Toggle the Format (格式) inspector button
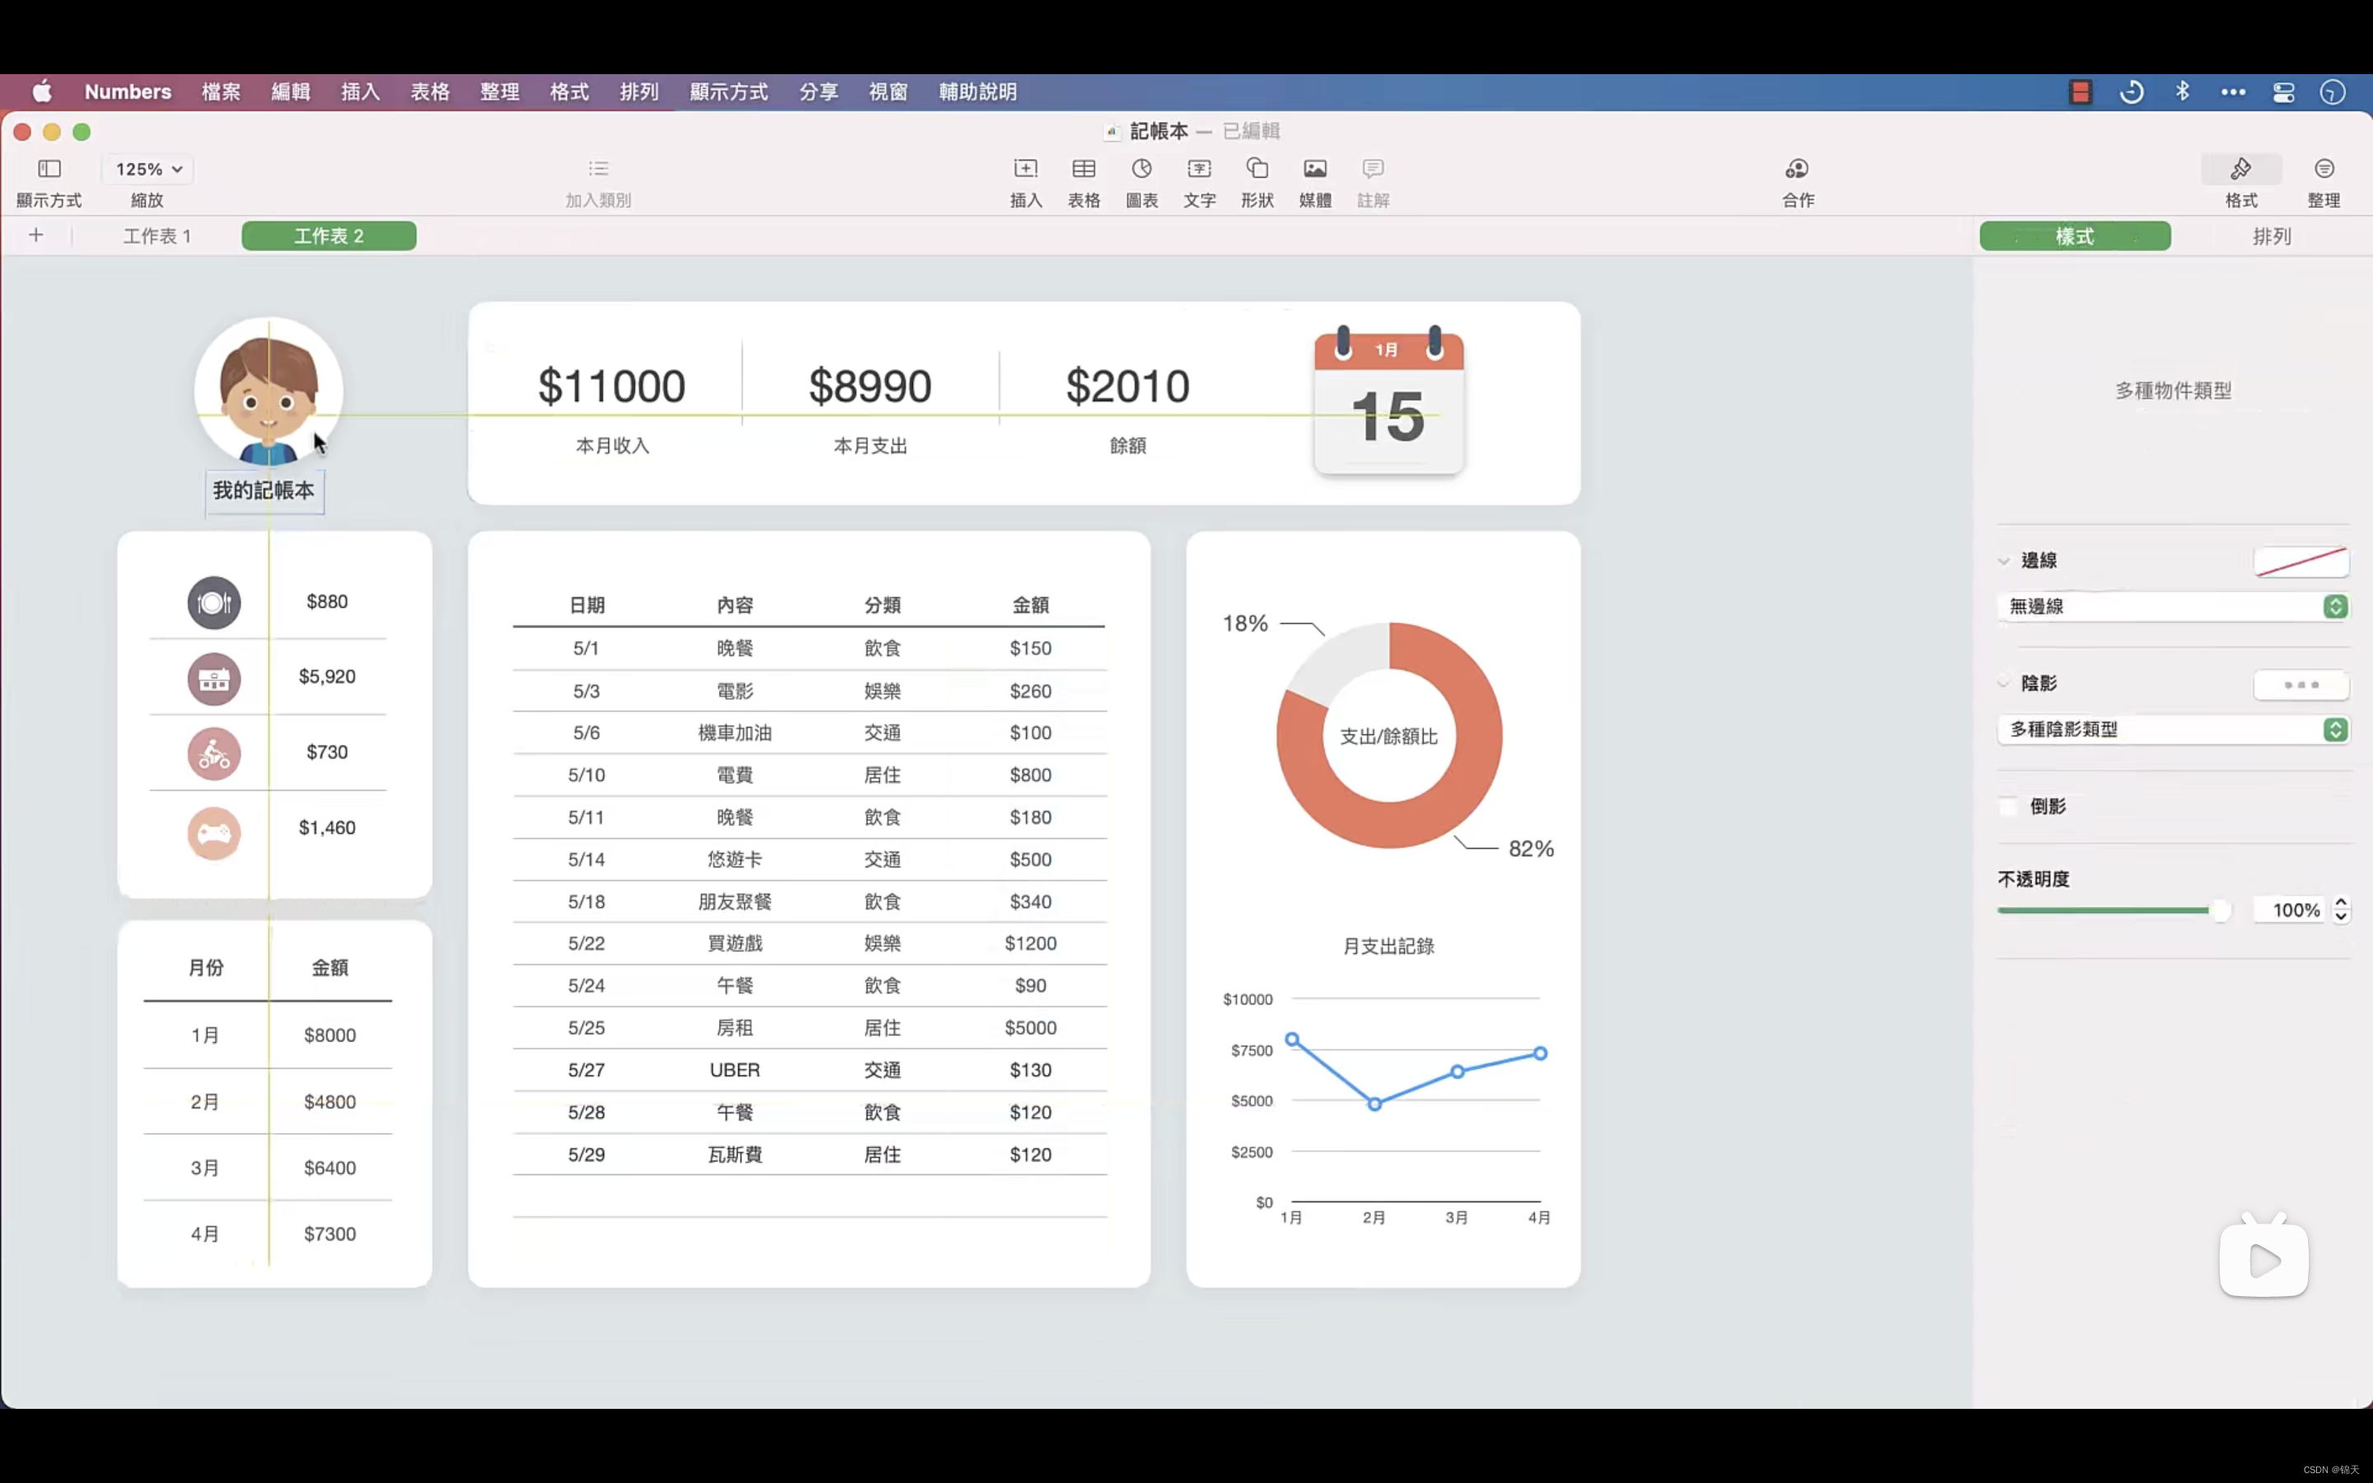 coord(2240,170)
